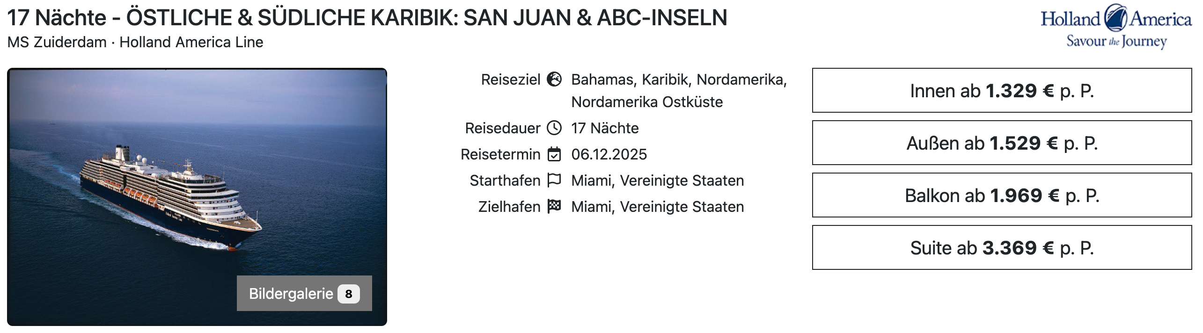The width and height of the screenshot is (1203, 333).
Task: Click the cruise title heading about San Juan
Action: (x=367, y=18)
